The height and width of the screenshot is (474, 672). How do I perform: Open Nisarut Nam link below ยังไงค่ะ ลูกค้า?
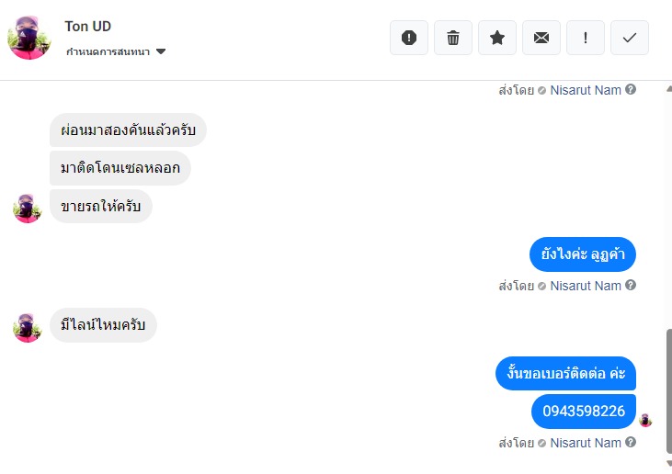[x=586, y=286]
